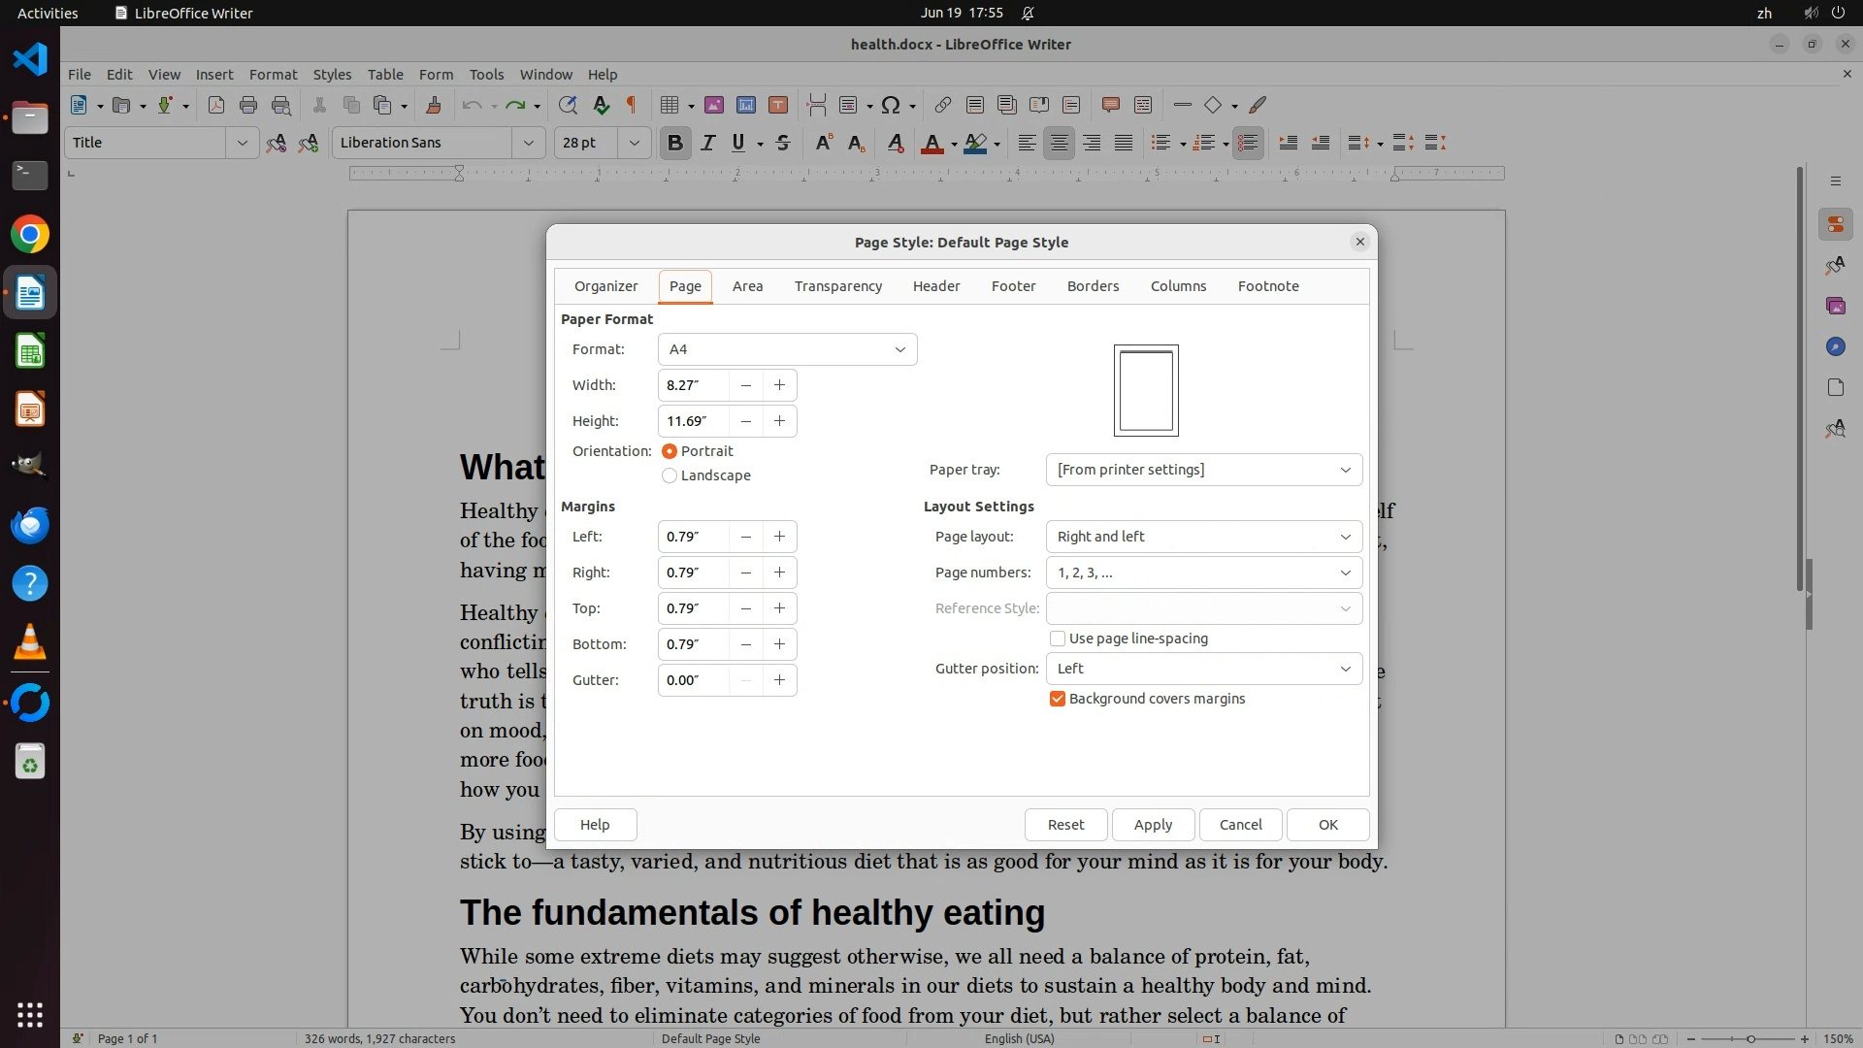
Task: Toggle the Formatting Marks pilcrow icon
Action: (x=632, y=106)
